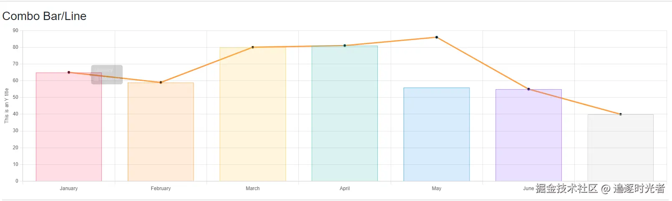Select the line point on June bar
Image resolution: width=672 pixels, height=201 pixels.
pos(528,89)
